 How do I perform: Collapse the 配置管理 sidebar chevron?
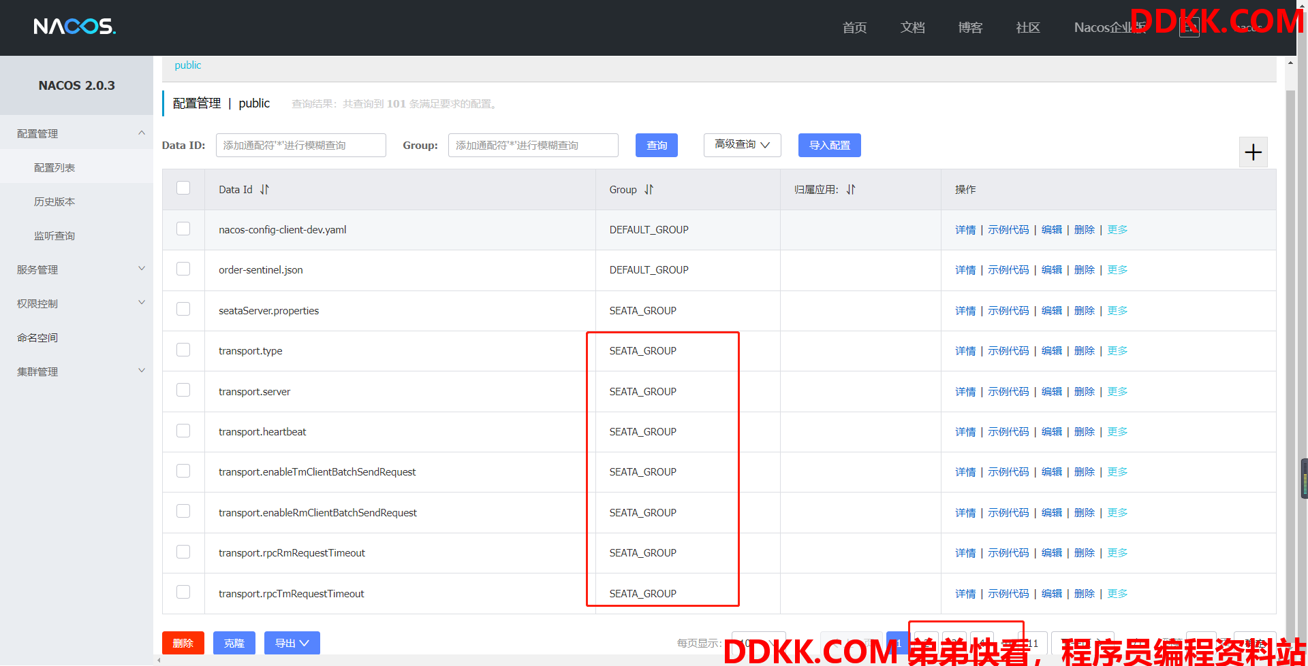(x=142, y=133)
